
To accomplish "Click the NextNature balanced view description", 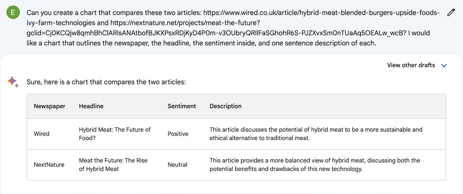I will [x=315, y=165].
